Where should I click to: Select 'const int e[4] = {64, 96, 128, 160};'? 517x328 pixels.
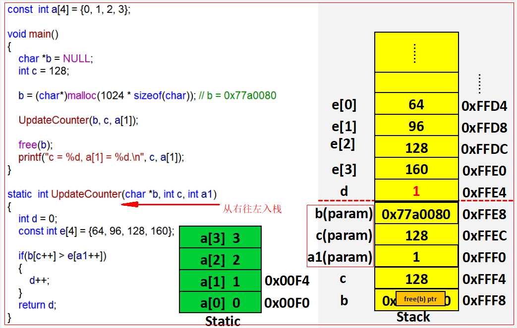click(x=96, y=231)
